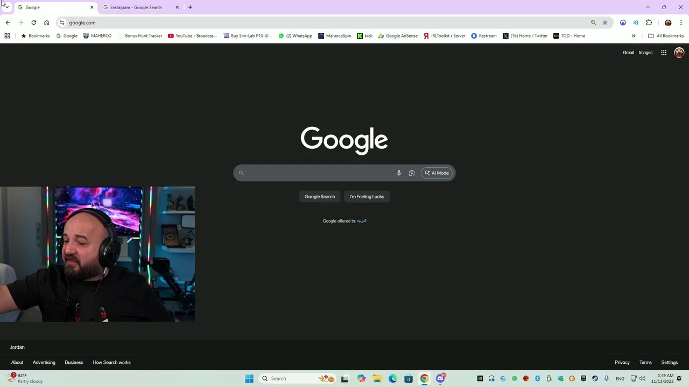Close the instagram - Google Search tab

point(177,8)
